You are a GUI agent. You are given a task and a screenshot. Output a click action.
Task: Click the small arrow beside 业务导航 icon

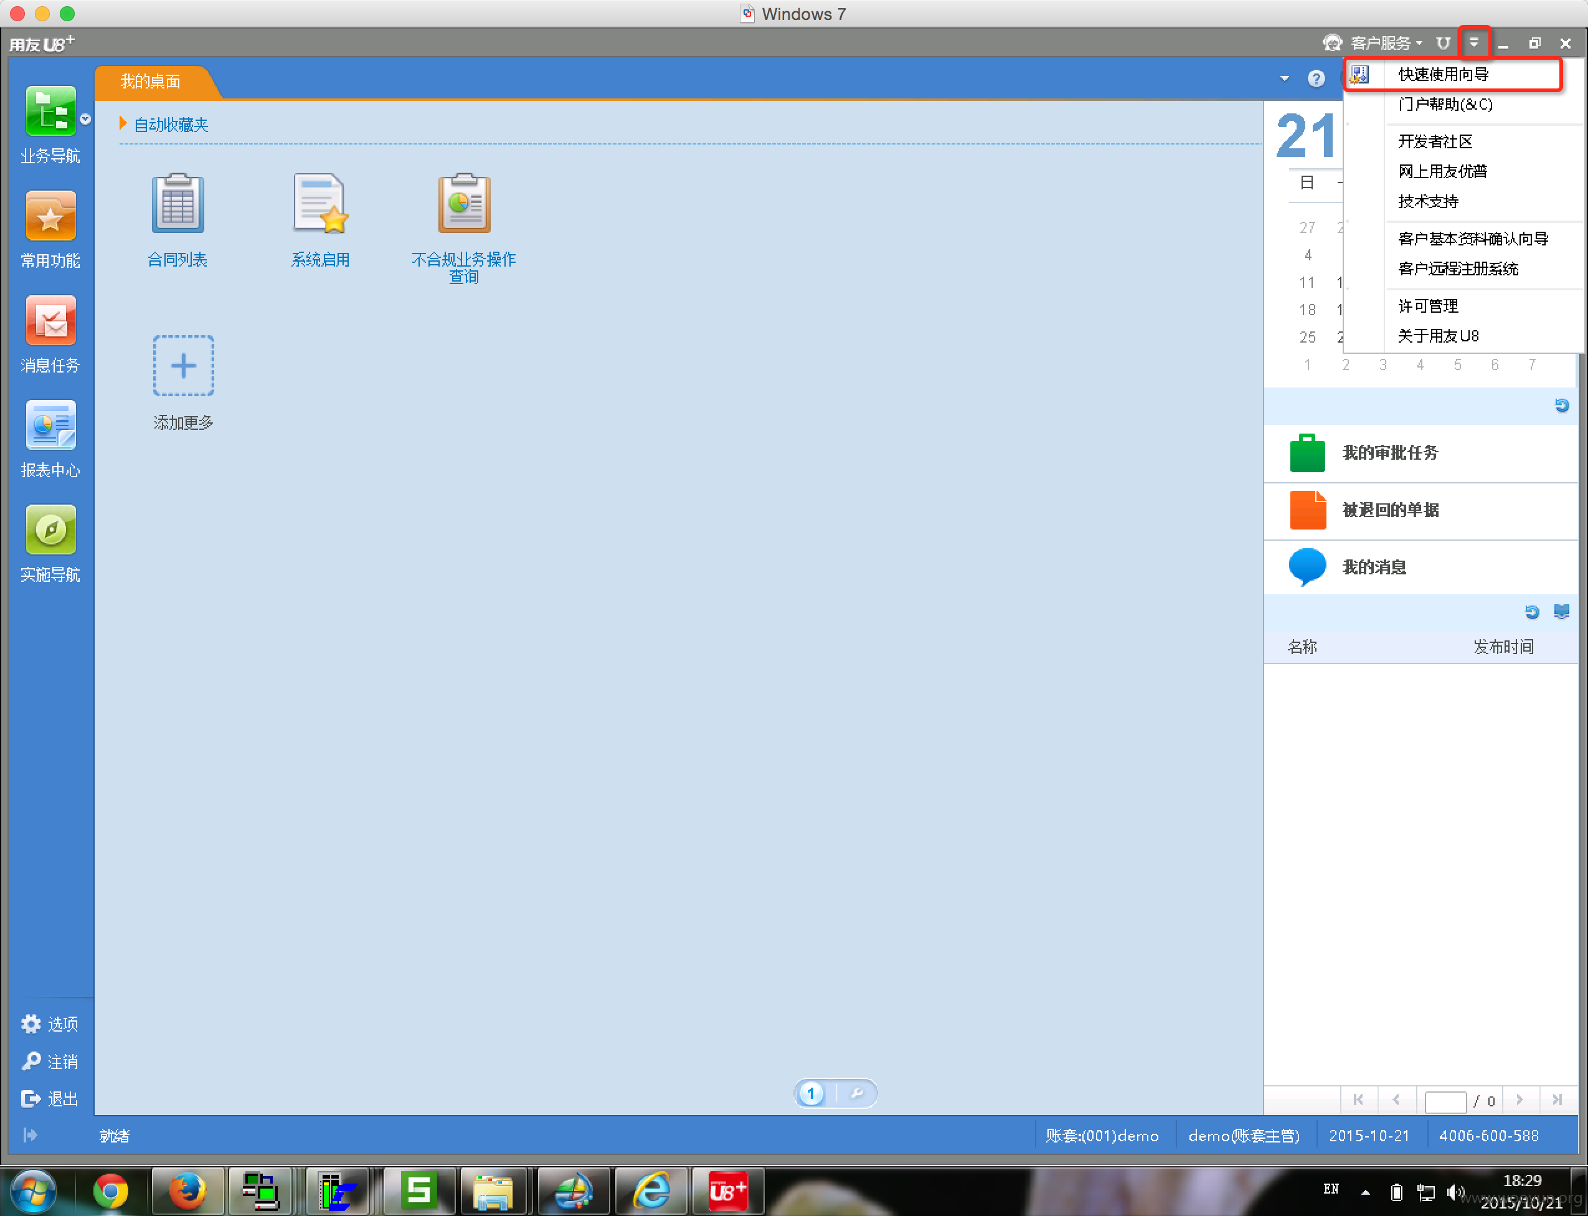(x=85, y=120)
